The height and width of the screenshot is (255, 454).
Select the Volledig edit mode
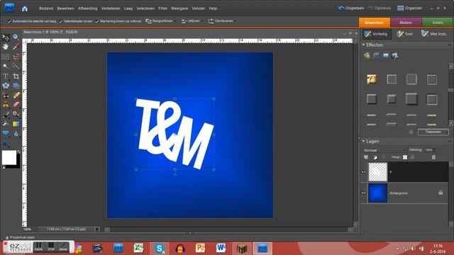[376, 34]
